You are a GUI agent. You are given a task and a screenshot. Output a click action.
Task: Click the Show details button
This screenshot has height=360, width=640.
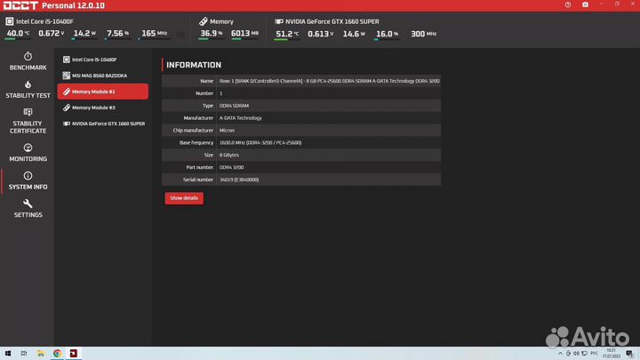coord(184,198)
